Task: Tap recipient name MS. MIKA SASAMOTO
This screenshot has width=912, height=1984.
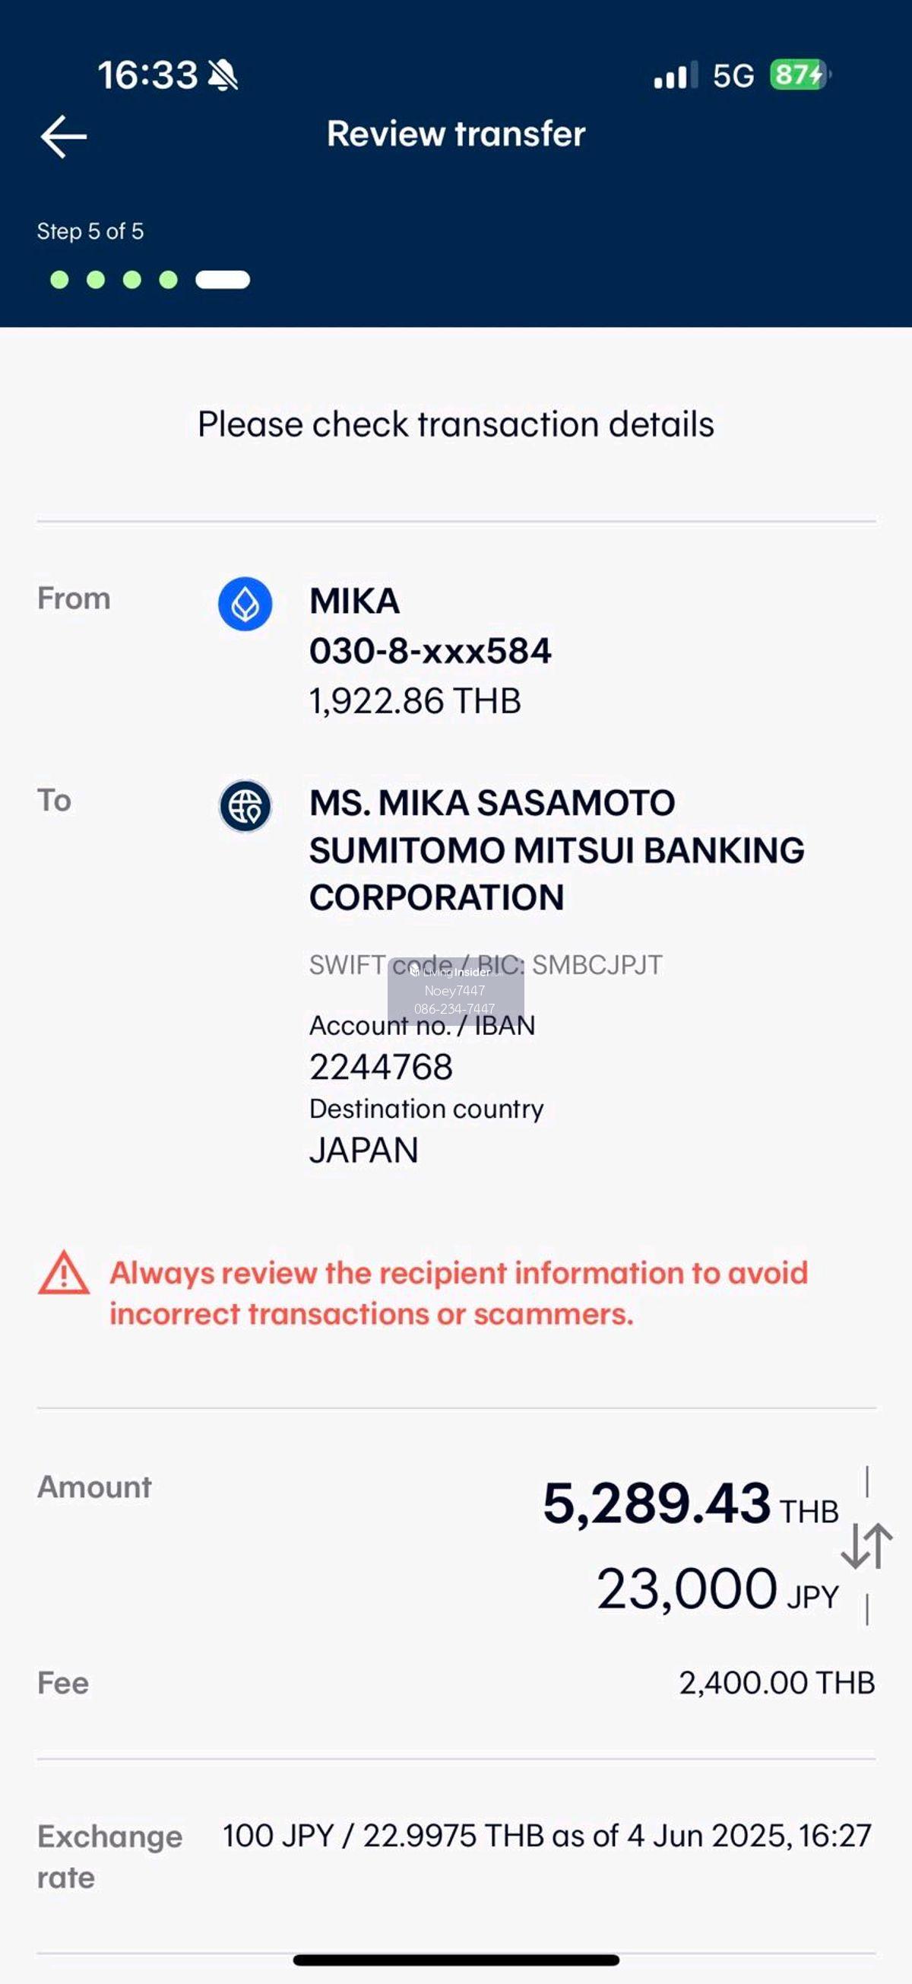Action: [492, 802]
